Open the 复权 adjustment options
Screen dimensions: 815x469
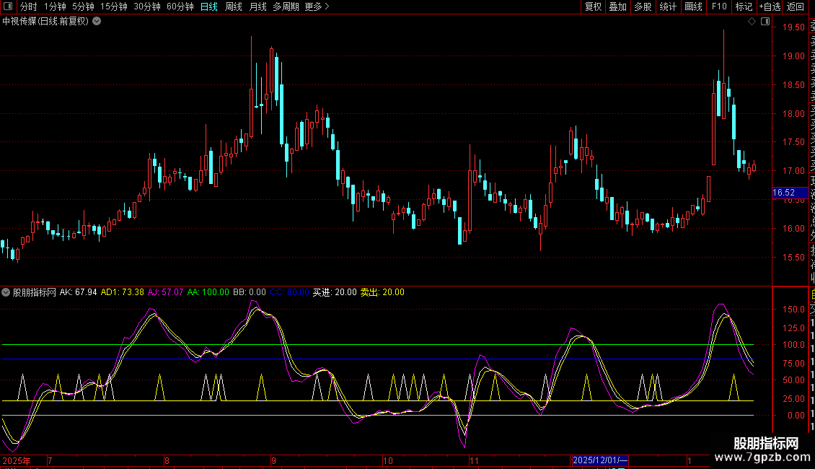click(x=594, y=6)
